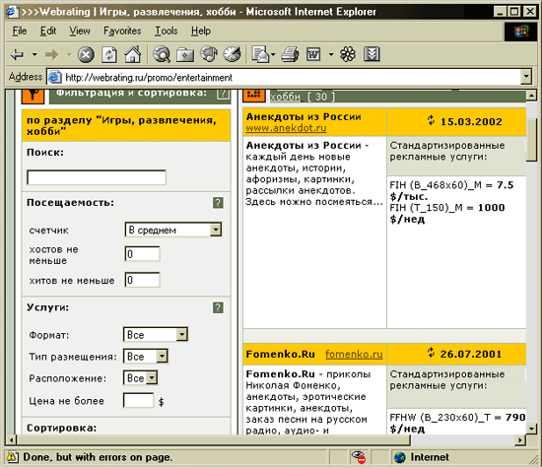Click the horizontal scrollbar left arrow
The width and height of the screenshot is (542, 468).
pos(11,440)
